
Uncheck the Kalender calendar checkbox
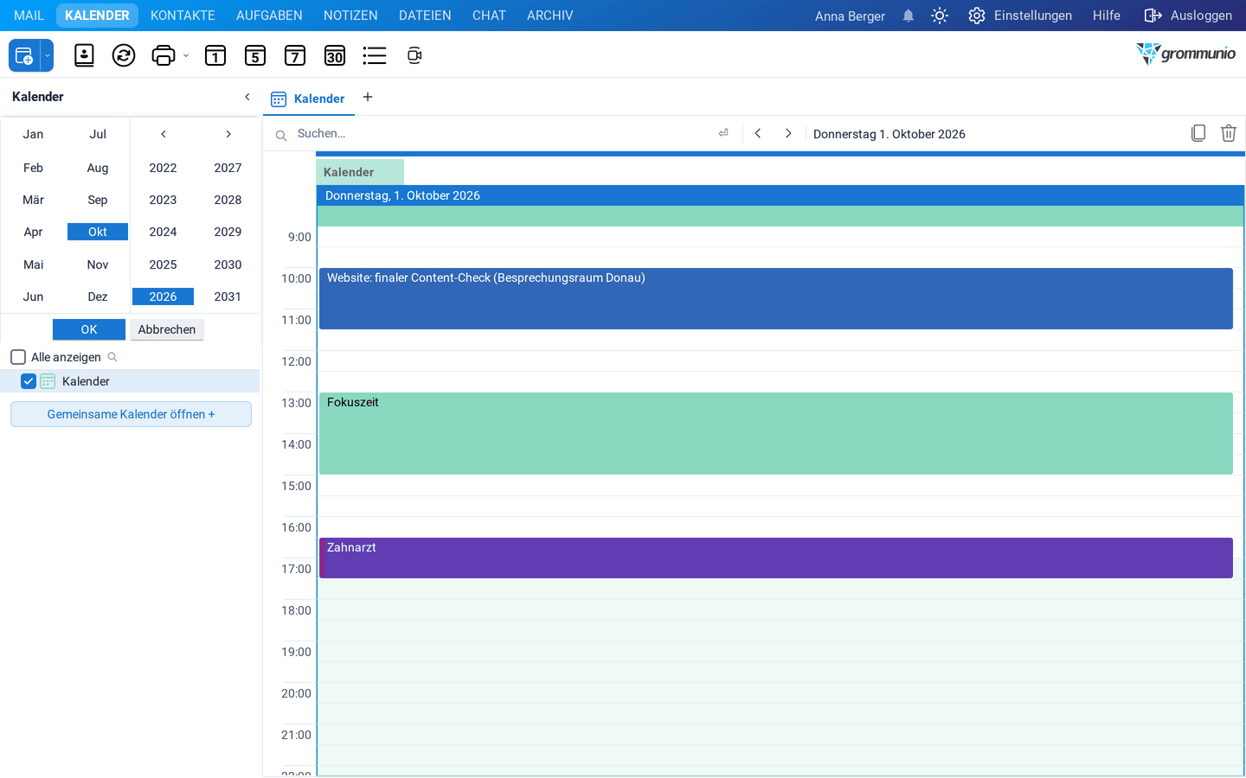pyautogui.click(x=29, y=381)
